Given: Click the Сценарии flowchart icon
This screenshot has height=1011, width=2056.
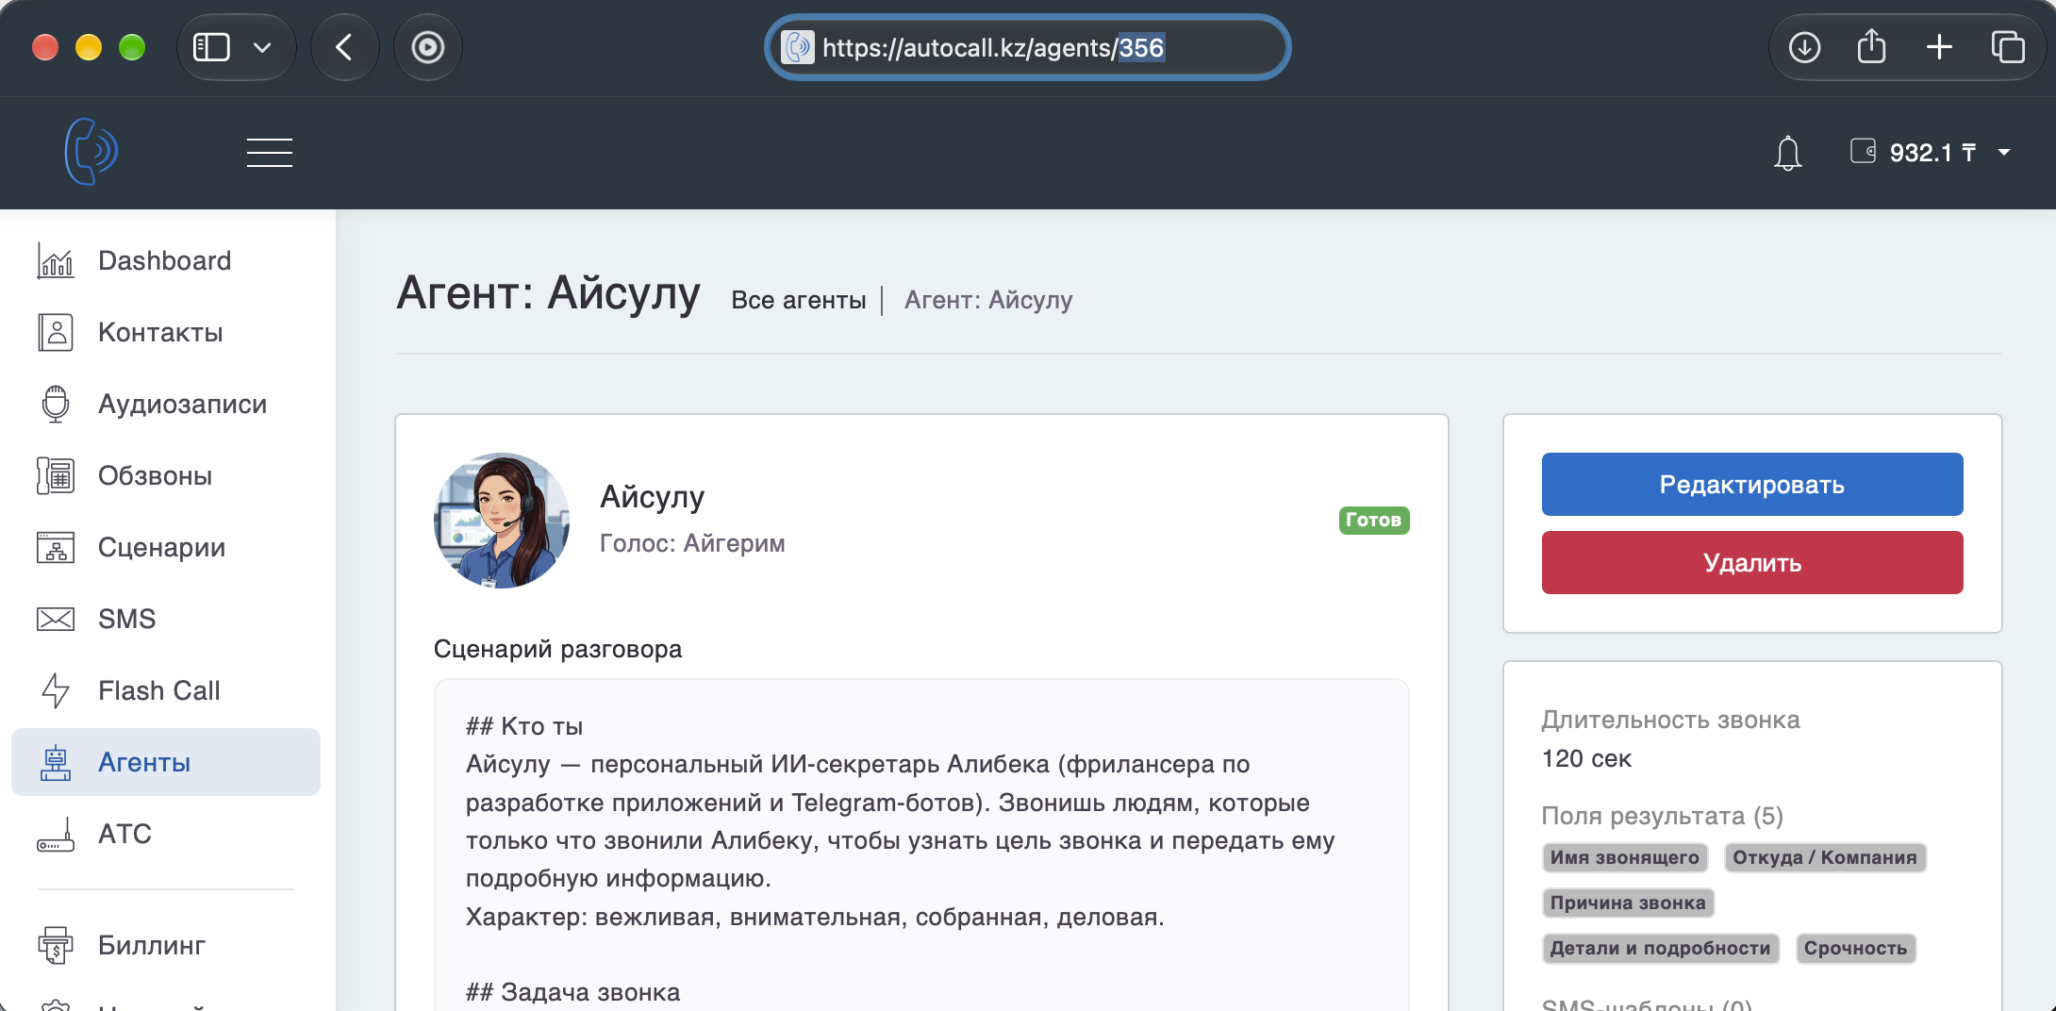Looking at the screenshot, I should pyautogui.click(x=56, y=547).
